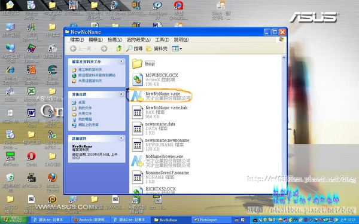Open the 說明(H) menu
359x224 pixels.
(181, 39)
